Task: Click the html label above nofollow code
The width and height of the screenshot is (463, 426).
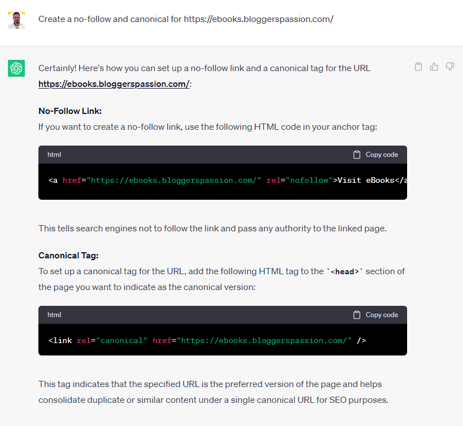Action: click(x=54, y=155)
